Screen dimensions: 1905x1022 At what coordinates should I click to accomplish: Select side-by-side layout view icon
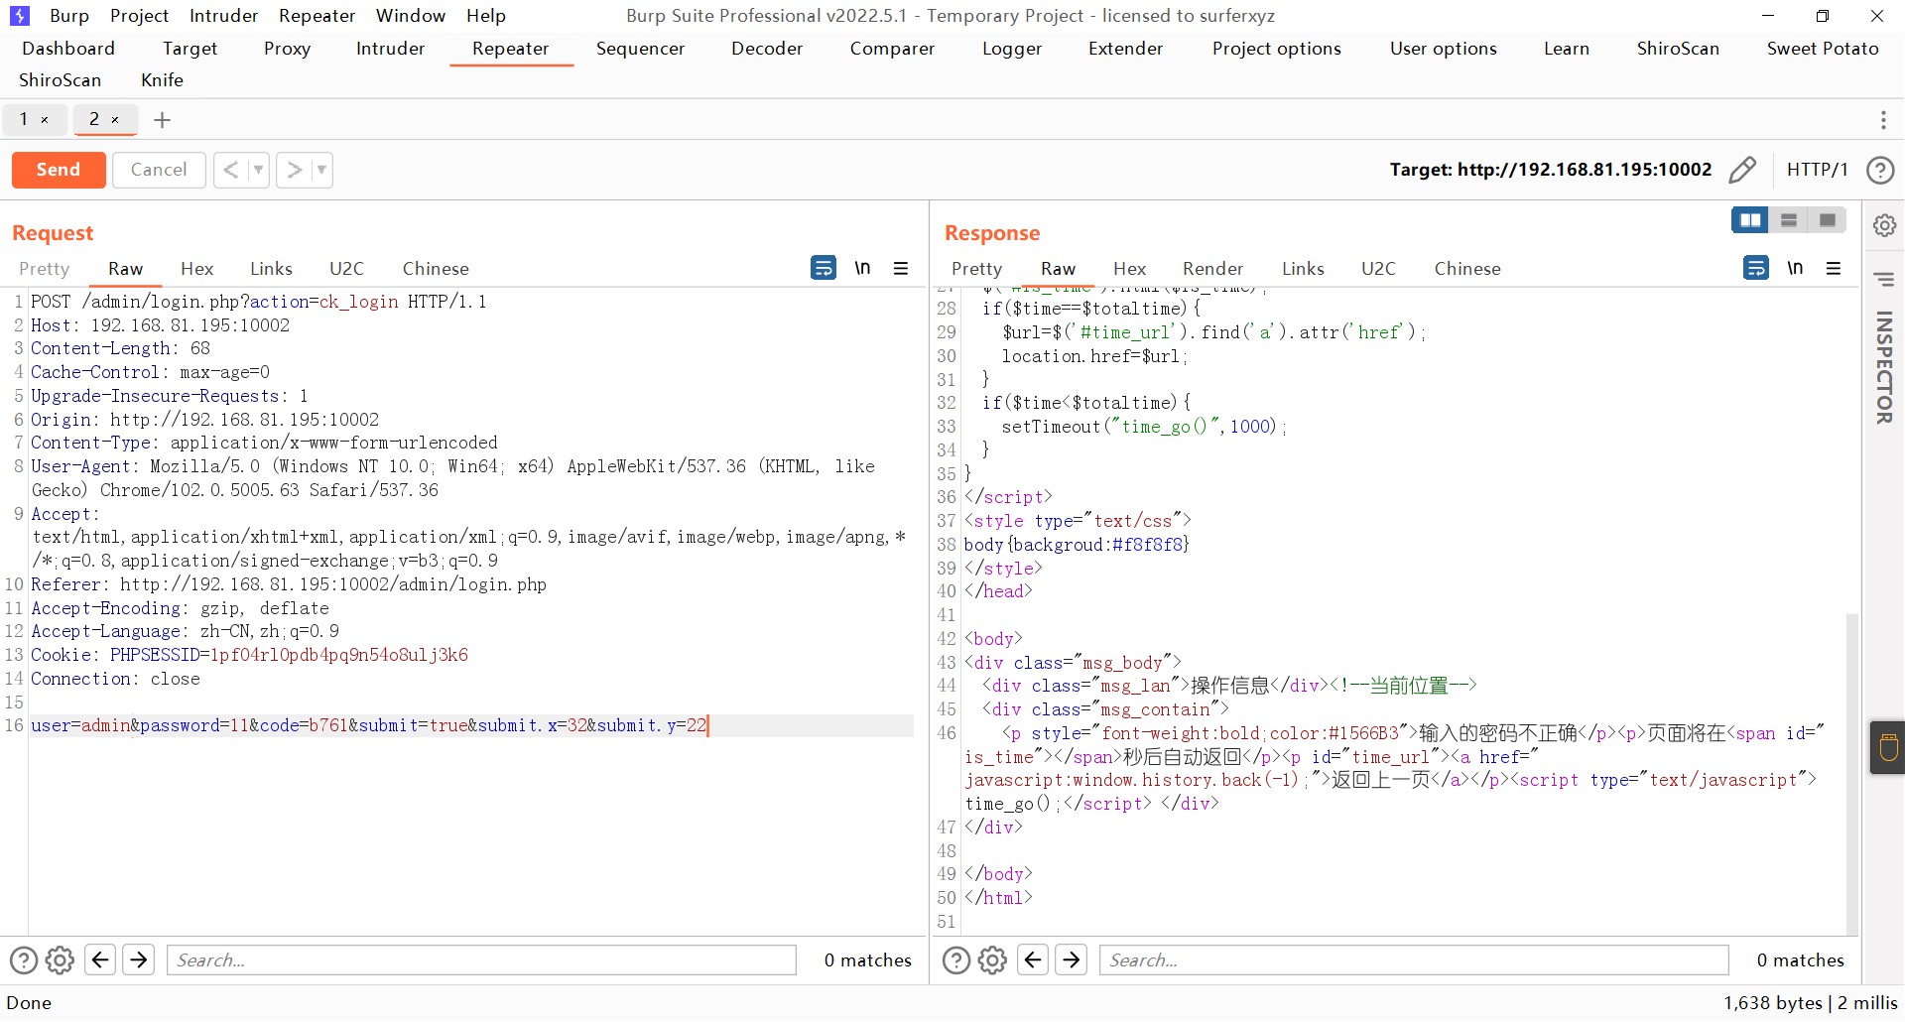[1750, 220]
